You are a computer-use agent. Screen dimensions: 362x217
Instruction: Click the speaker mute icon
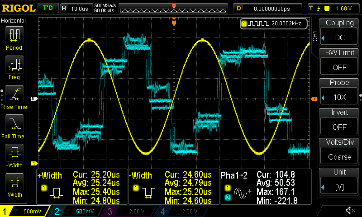coord(350,210)
